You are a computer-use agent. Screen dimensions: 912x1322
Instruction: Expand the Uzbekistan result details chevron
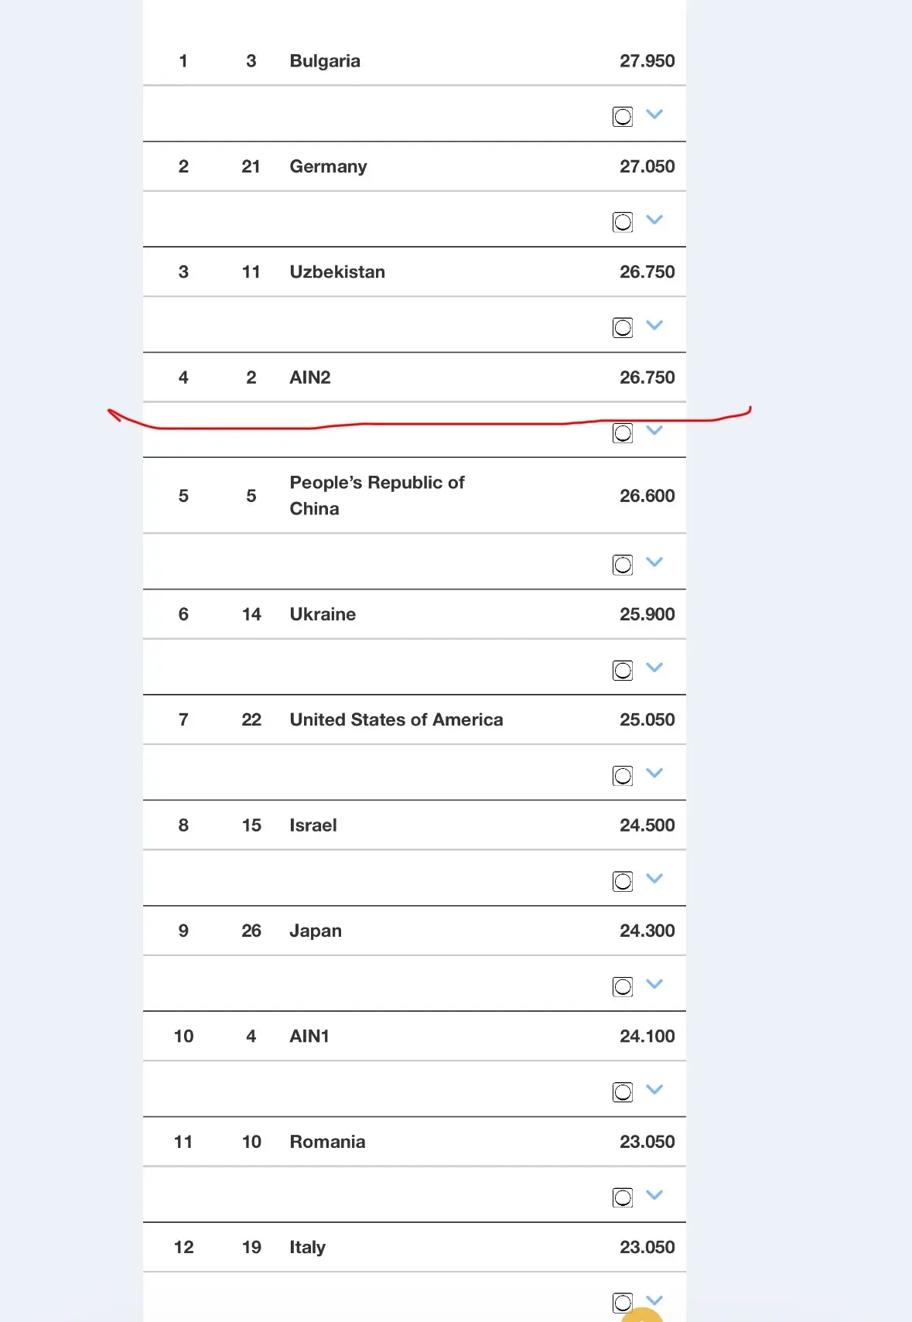654,325
